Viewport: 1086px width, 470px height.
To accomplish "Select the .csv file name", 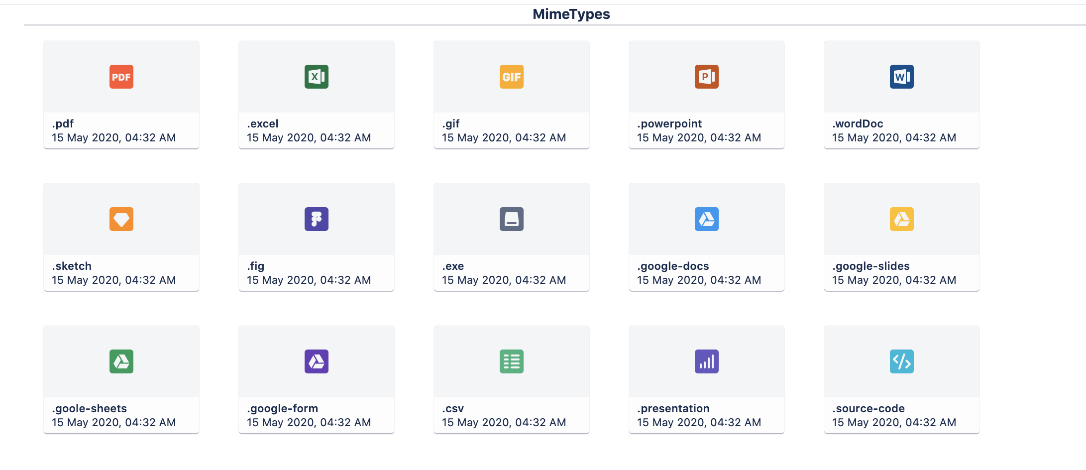I will point(453,408).
